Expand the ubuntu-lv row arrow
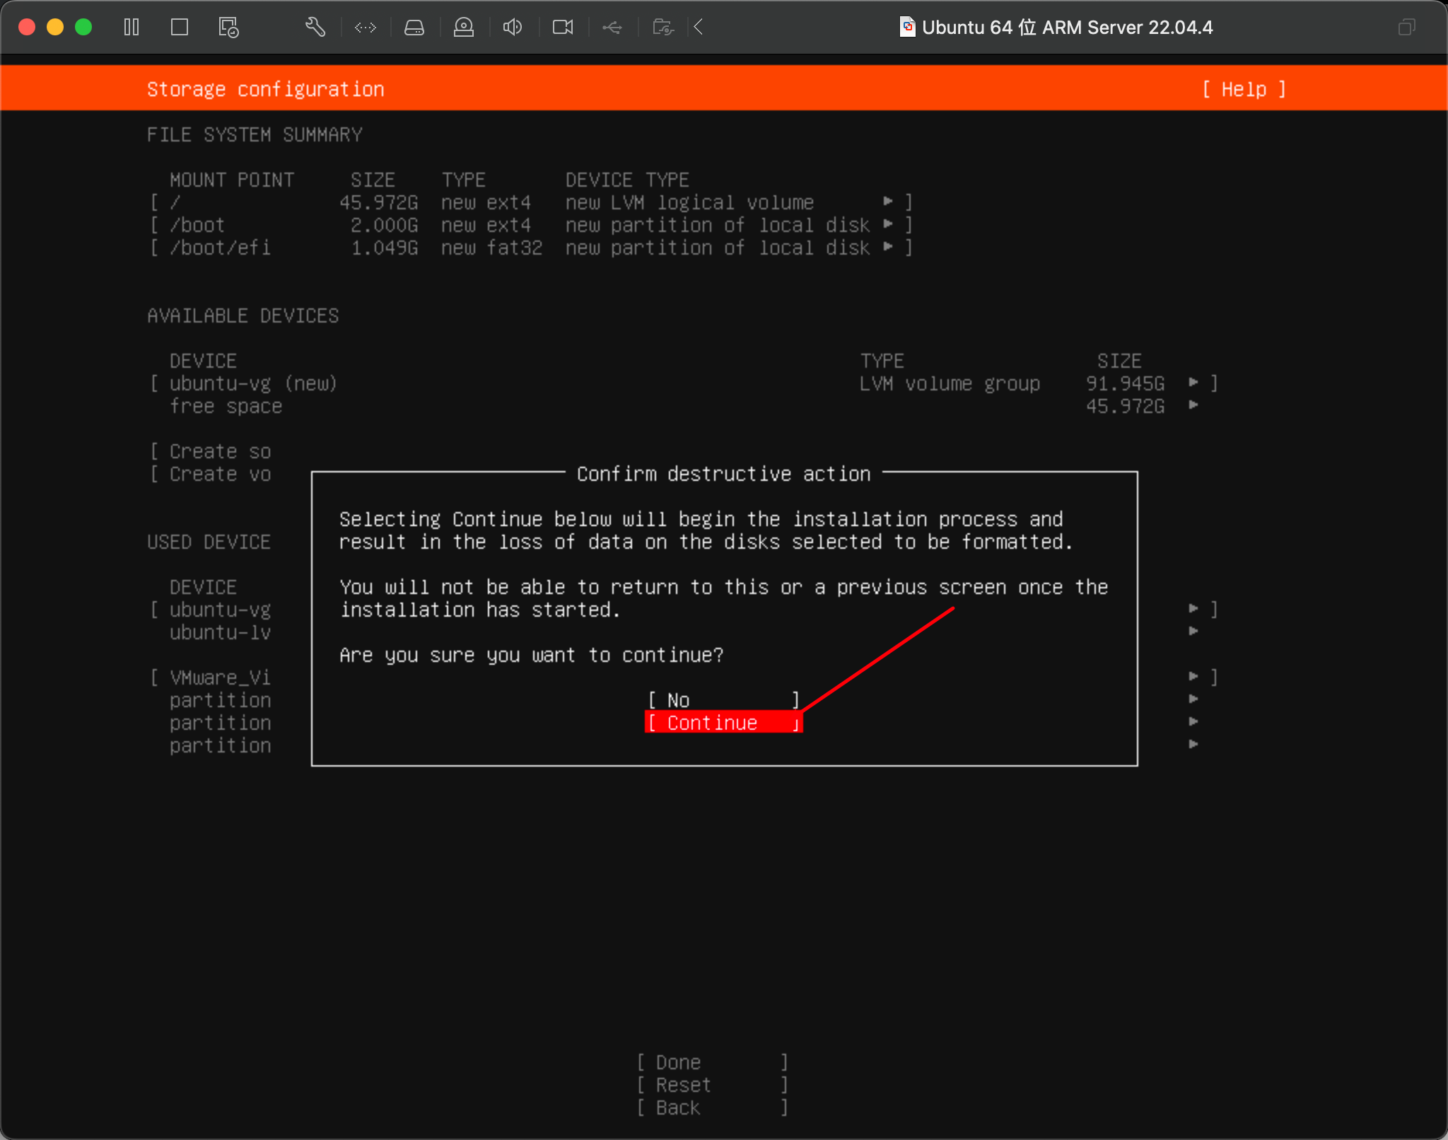The width and height of the screenshot is (1448, 1140). pos(1193,632)
